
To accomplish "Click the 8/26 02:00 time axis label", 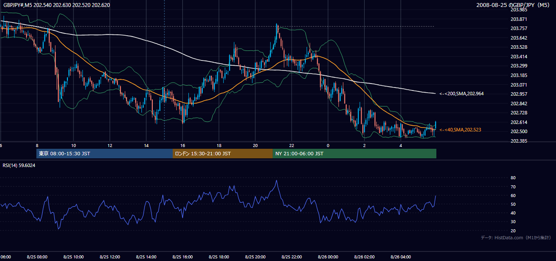I will [364, 257].
